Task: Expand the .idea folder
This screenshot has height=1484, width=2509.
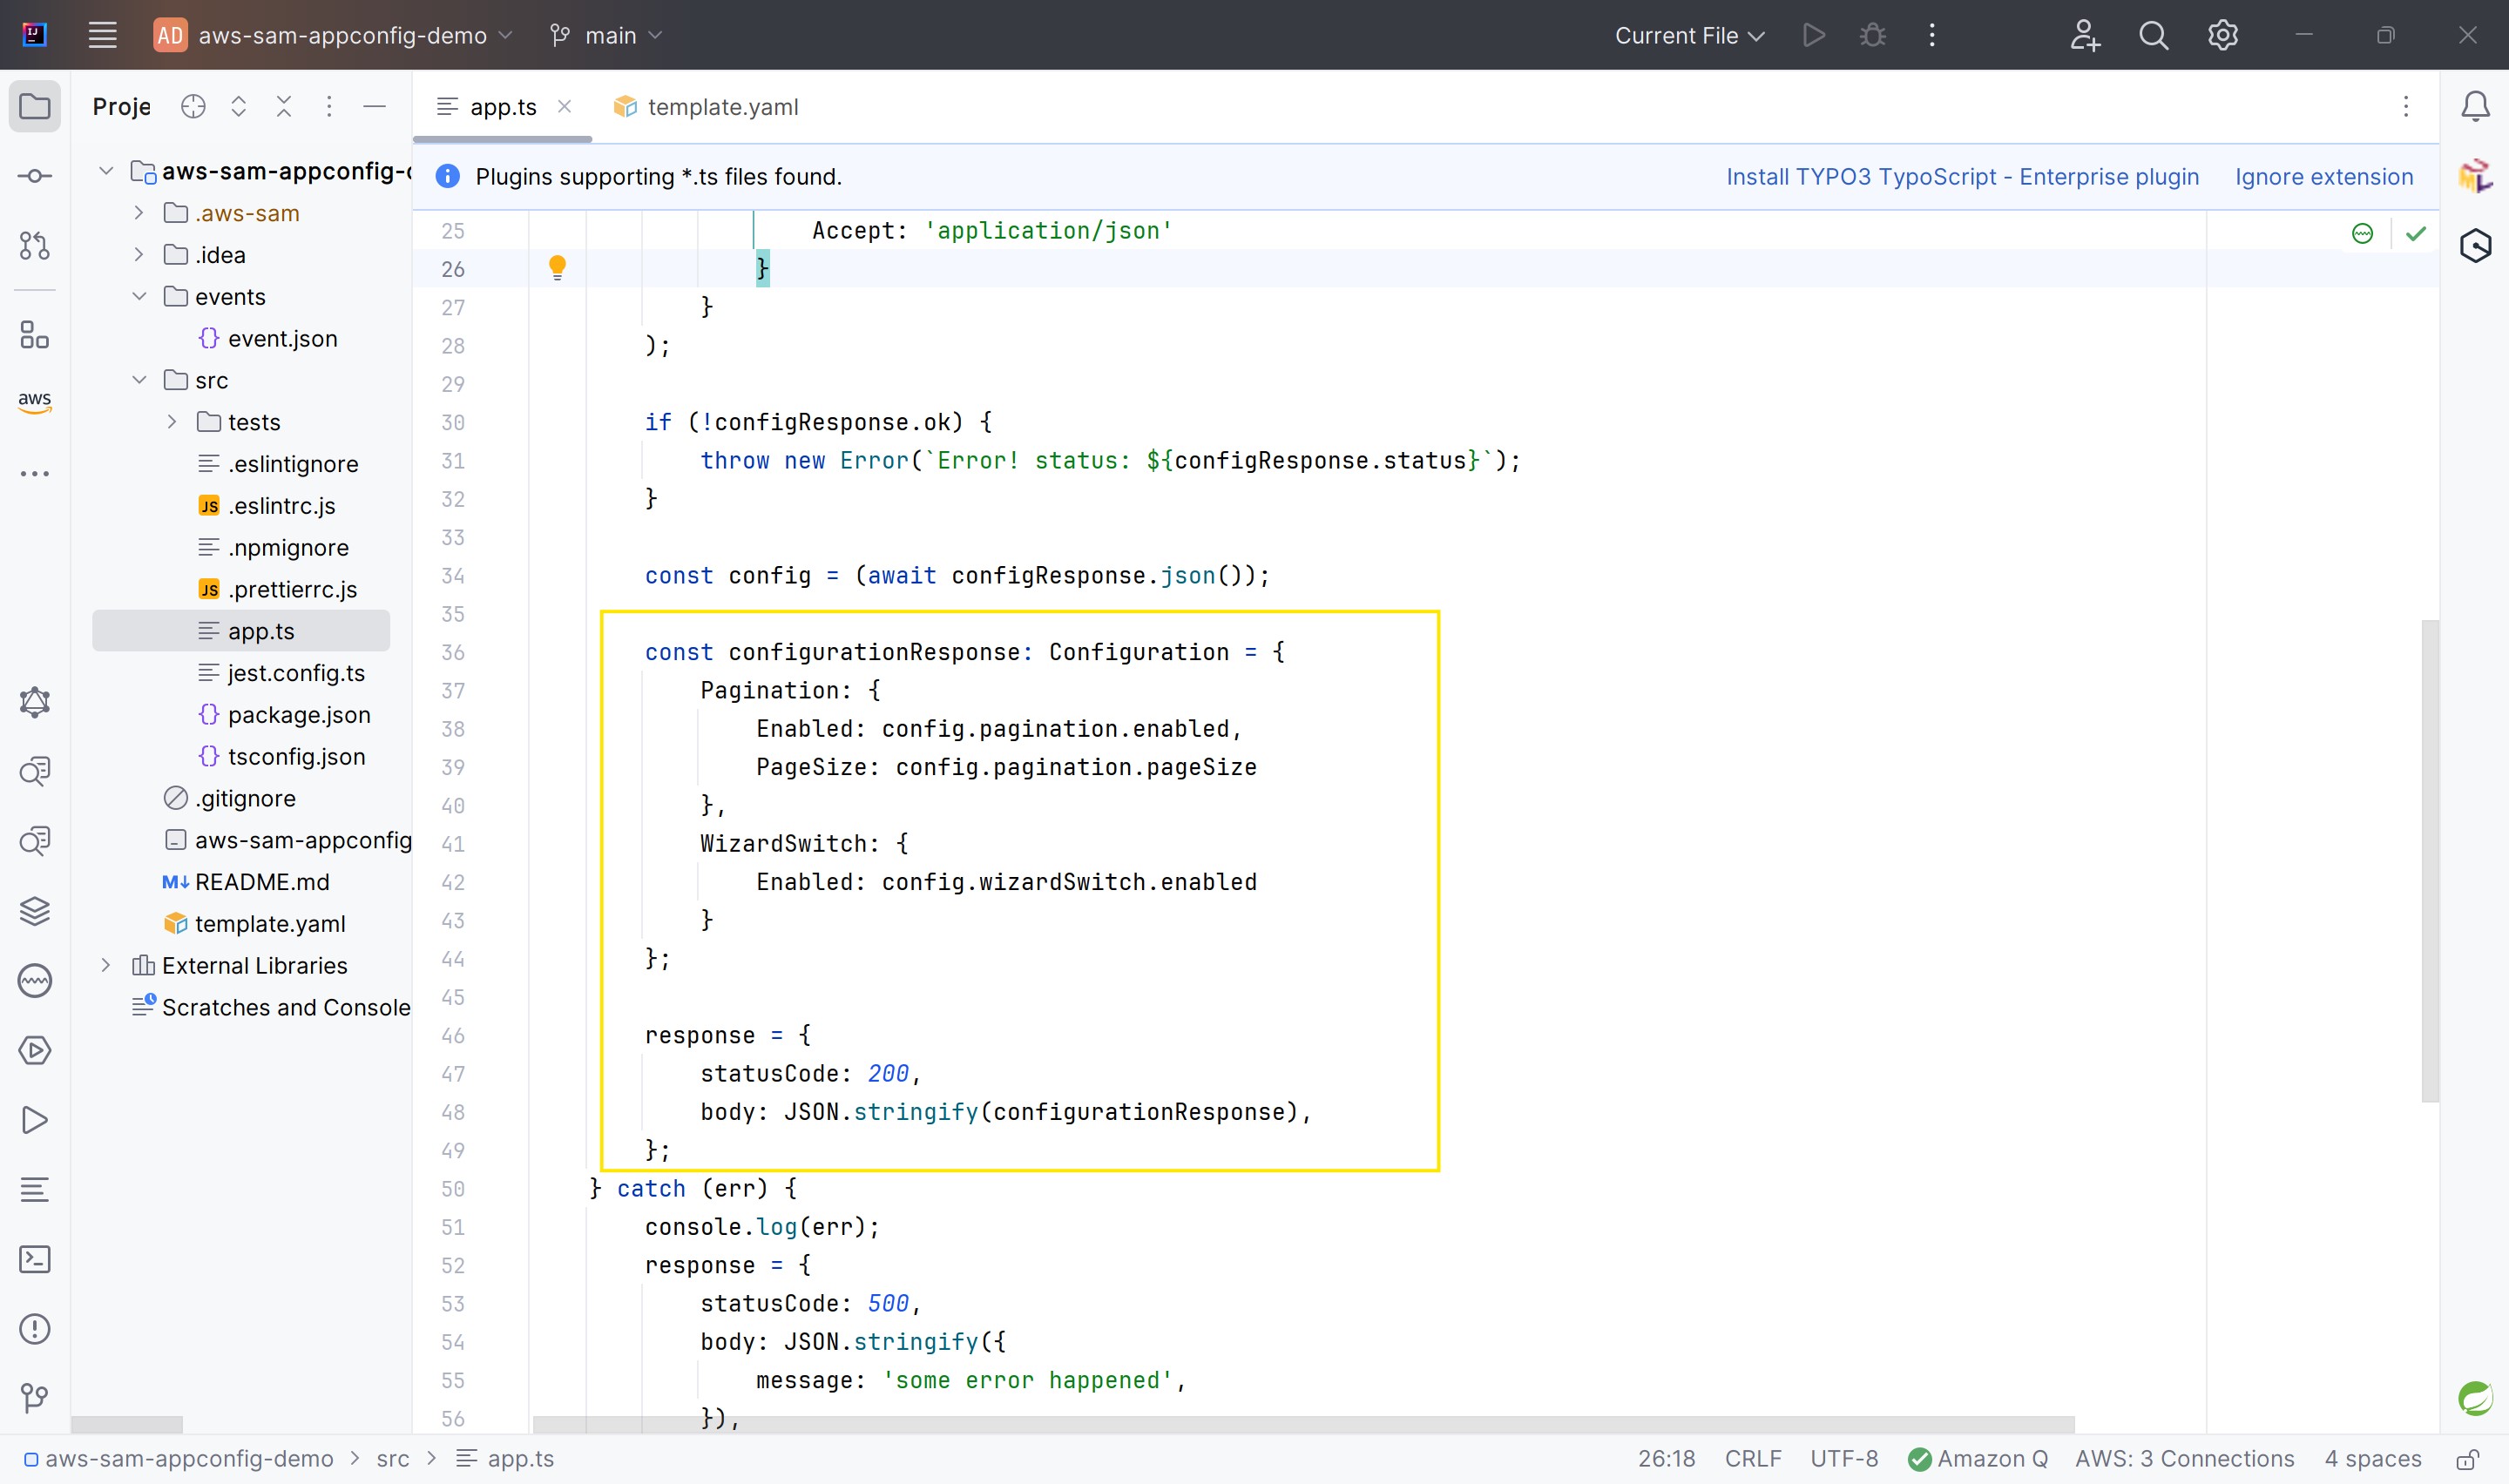Action: coord(139,255)
